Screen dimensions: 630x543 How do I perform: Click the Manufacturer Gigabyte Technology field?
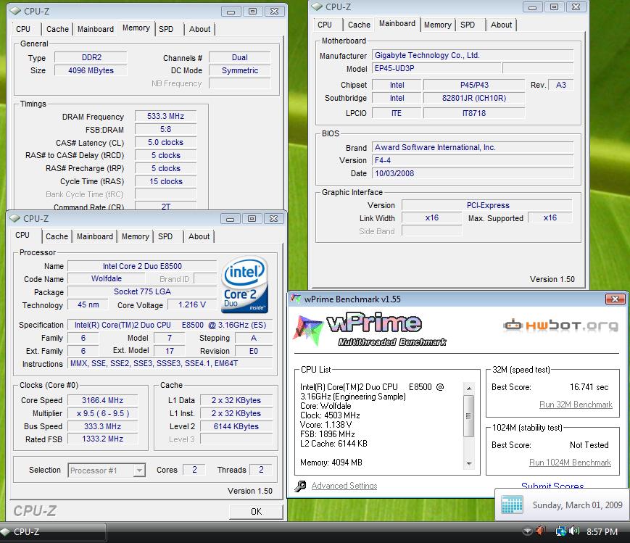[x=473, y=56]
